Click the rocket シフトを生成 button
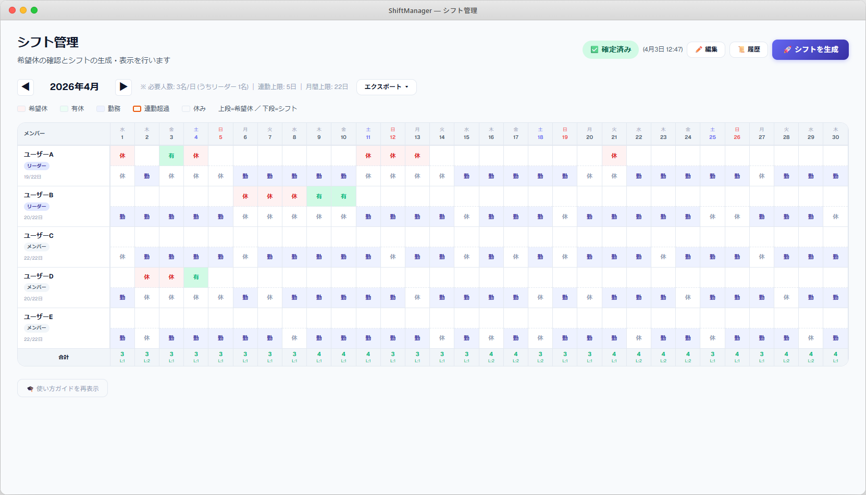The image size is (866, 495). coord(810,49)
